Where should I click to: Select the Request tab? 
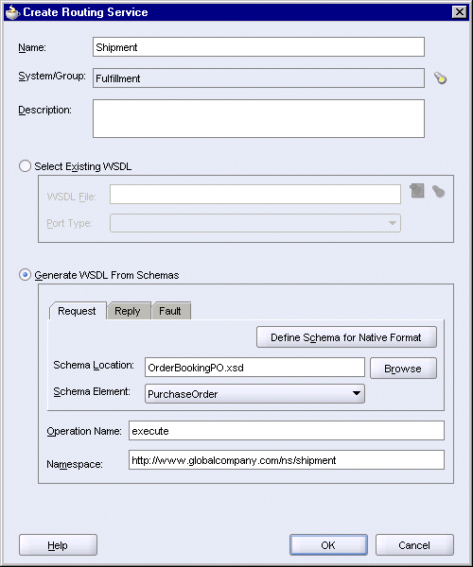(77, 311)
